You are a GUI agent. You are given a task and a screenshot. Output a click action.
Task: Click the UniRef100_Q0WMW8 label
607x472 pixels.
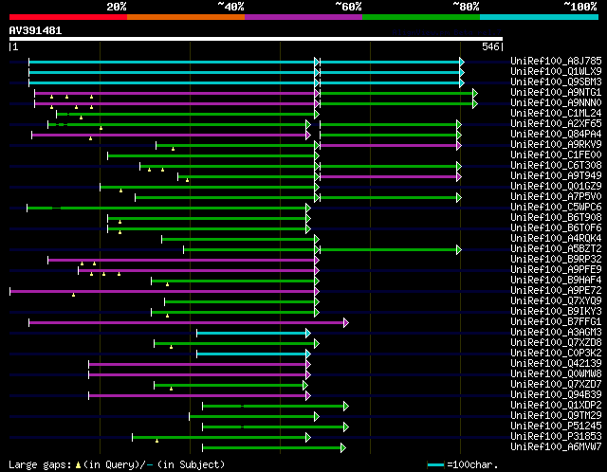click(556, 374)
